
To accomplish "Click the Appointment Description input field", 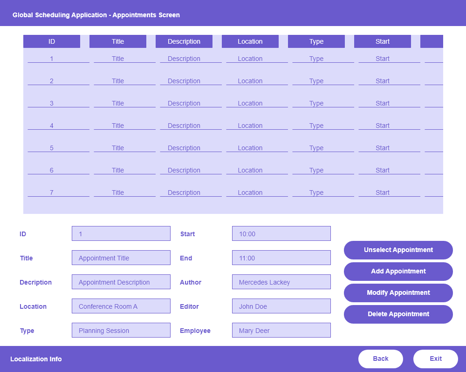I will 121,282.
